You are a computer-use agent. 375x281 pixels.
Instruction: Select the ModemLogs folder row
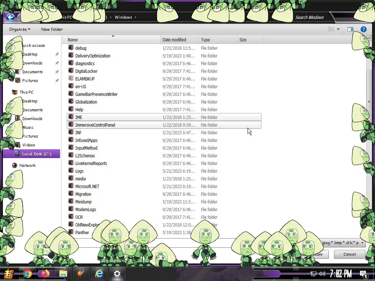(164, 209)
